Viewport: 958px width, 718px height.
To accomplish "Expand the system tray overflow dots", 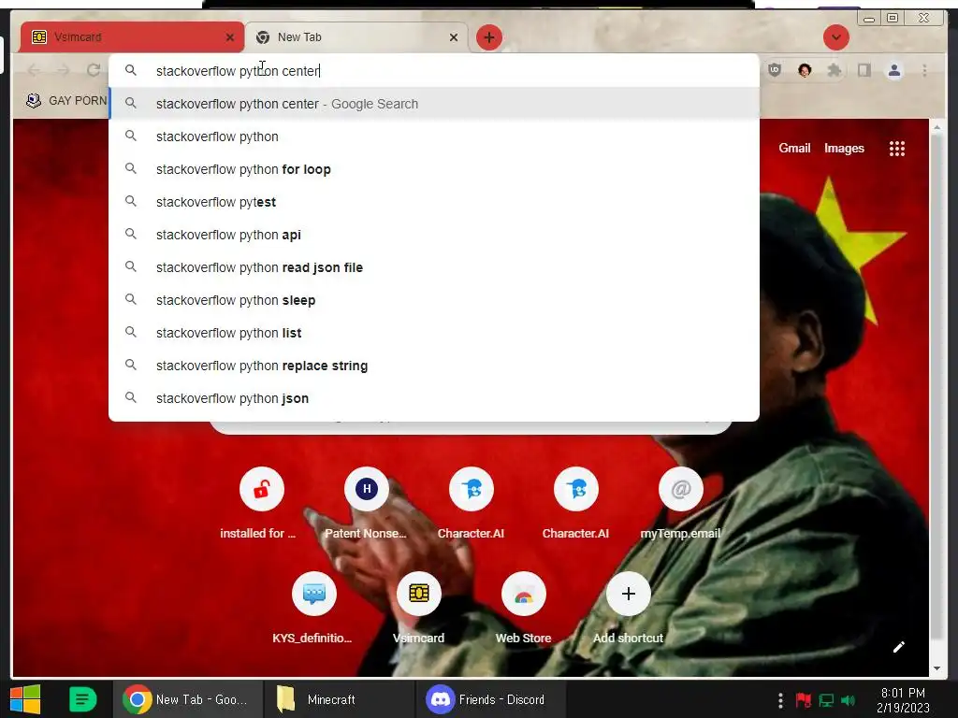I will [780, 700].
